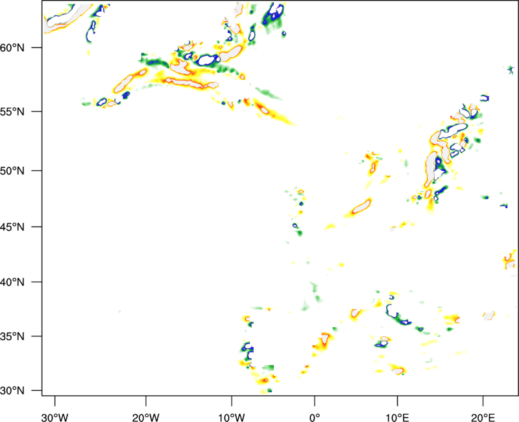Click the 30°N latitude label
The width and height of the screenshot is (519, 422).
pos(12,391)
